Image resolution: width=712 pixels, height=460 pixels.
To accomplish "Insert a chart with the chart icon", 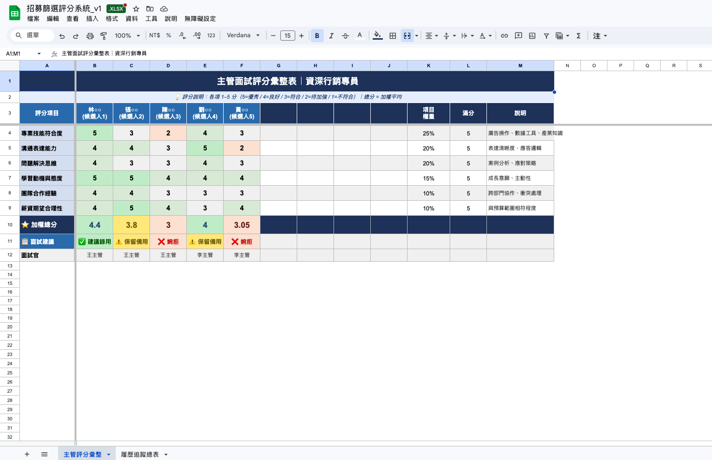I will coord(532,36).
